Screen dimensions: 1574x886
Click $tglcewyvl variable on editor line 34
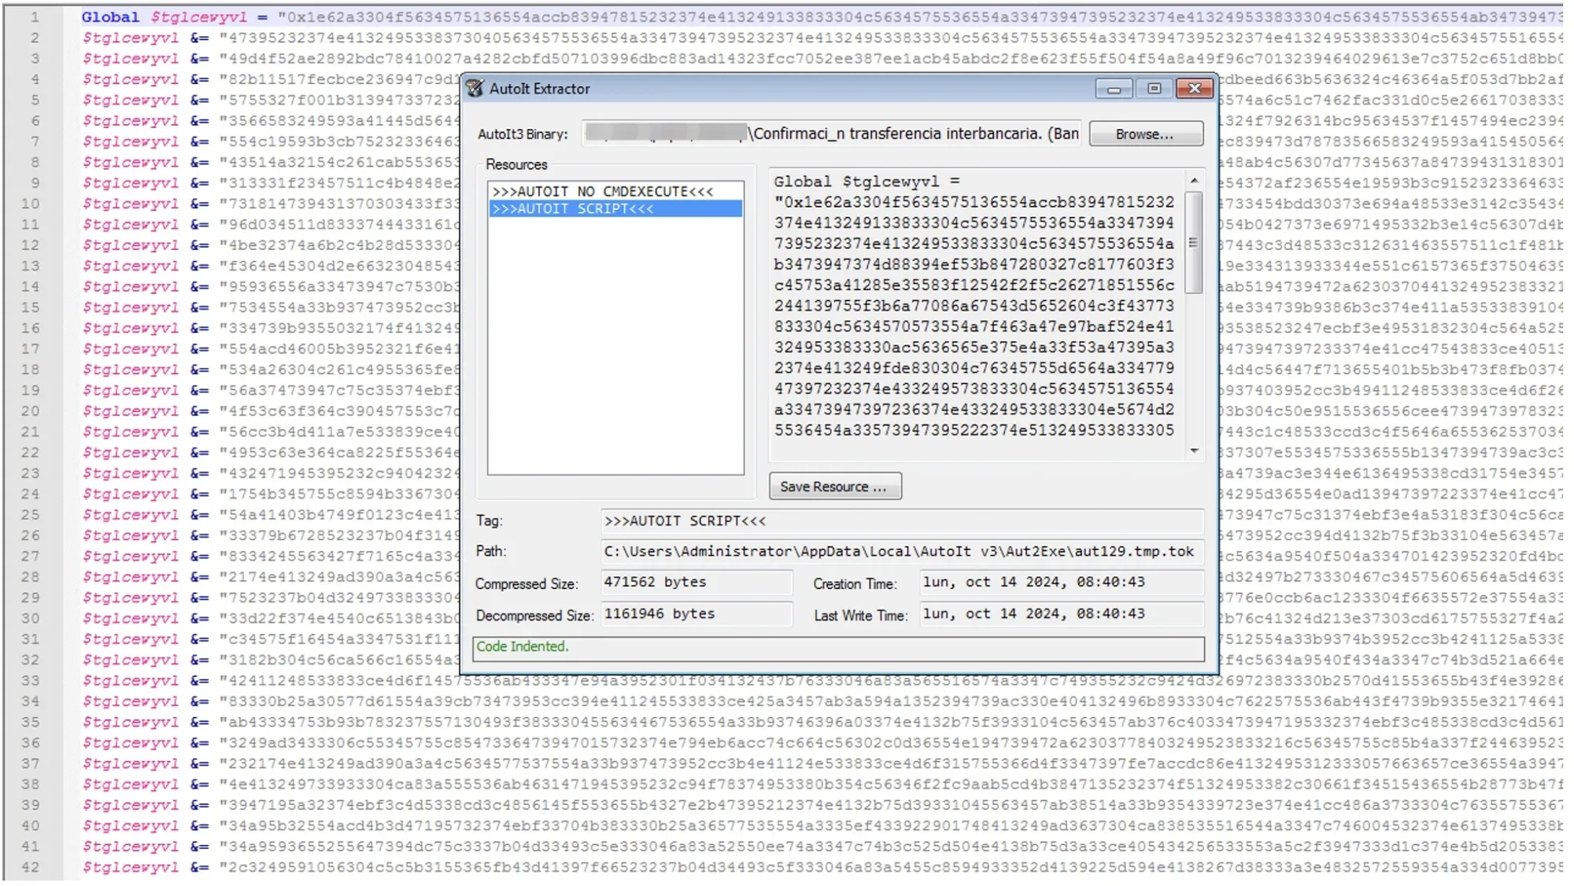[131, 702]
